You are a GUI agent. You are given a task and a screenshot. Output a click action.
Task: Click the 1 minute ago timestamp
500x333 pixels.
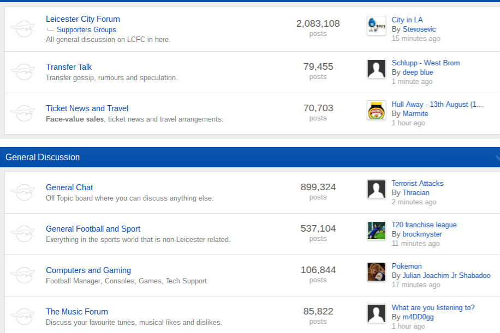[412, 81]
